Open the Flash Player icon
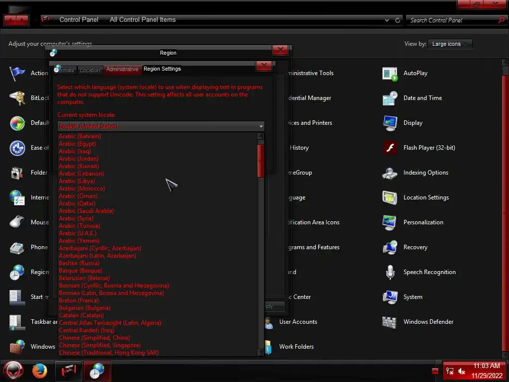509x382 pixels. pyautogui.click(x=390, y=148)
